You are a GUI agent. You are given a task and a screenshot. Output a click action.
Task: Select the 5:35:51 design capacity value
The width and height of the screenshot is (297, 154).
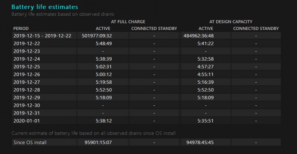tap(205, 120)
